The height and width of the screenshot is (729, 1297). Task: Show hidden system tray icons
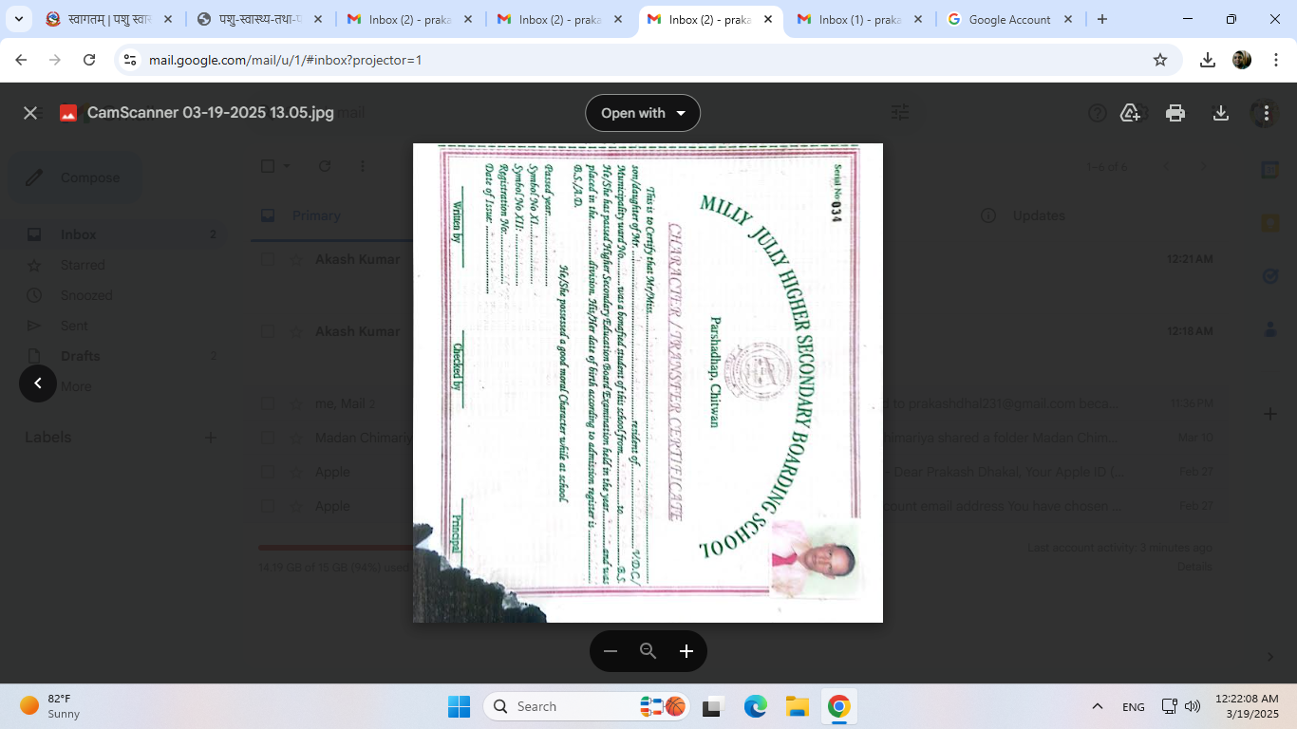1098,706
